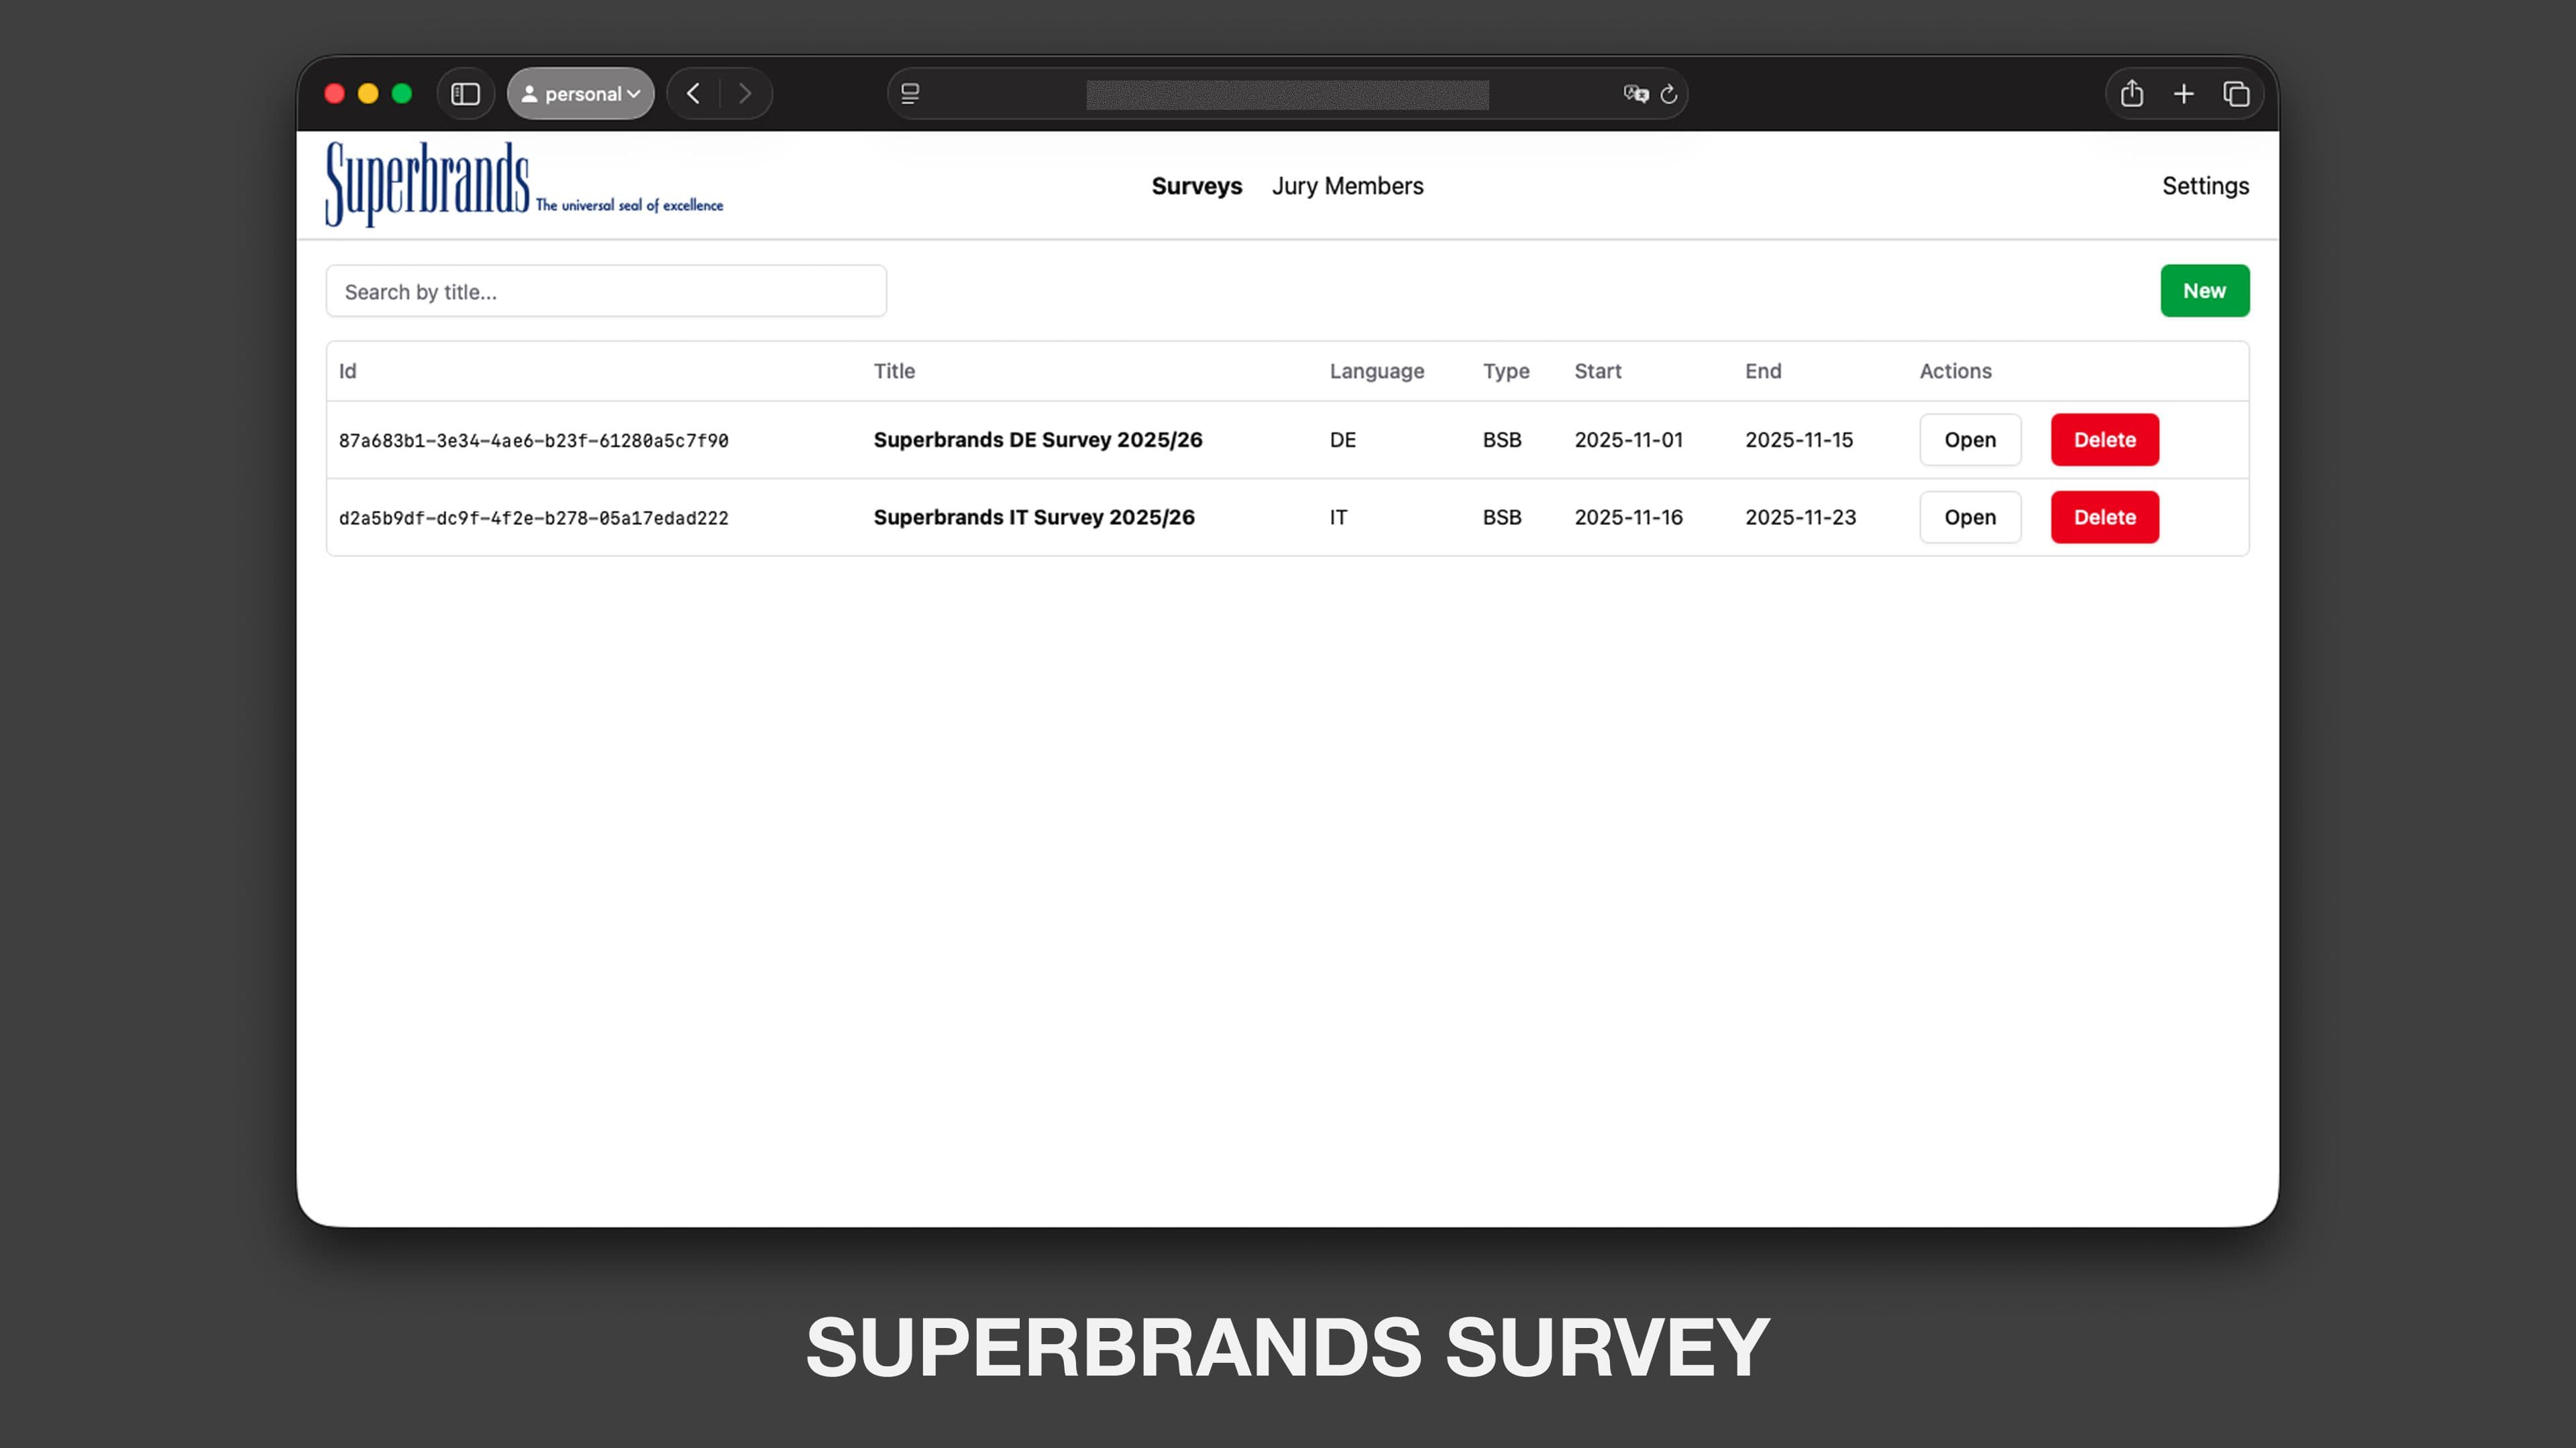Toggle the browser sidebar panel
The height and width of the screenshot is (1448, 2576).
click(x=466, y=93)
